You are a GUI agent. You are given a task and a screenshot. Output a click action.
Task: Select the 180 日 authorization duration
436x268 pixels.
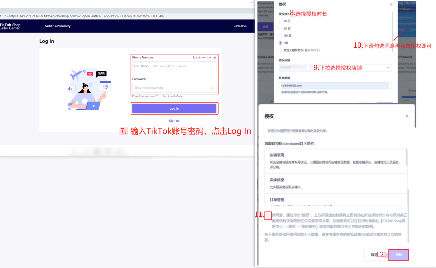coord(280,36)
